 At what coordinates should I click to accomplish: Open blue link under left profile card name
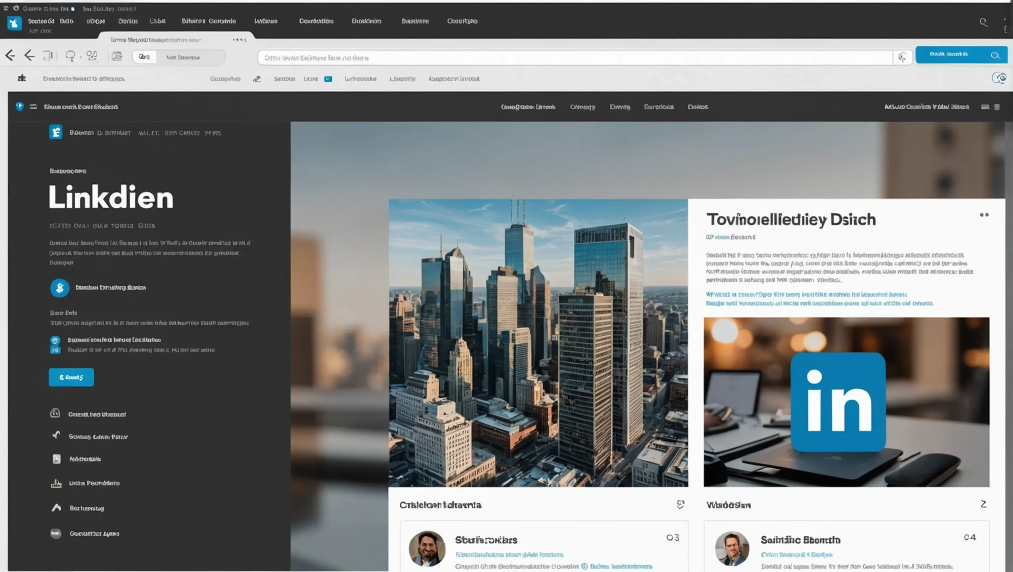tap(509, 555)
